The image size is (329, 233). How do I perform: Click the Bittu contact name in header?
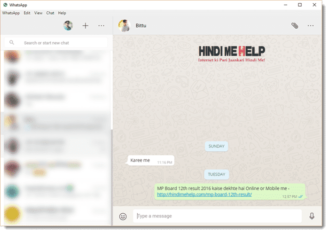(x=142, y=26)
